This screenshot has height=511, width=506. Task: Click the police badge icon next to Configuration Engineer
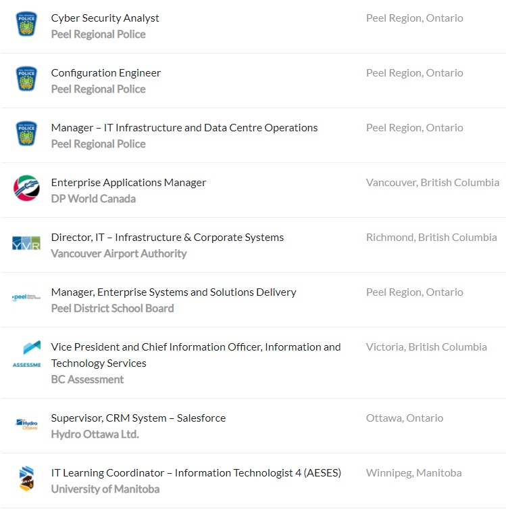coord(26,79)
